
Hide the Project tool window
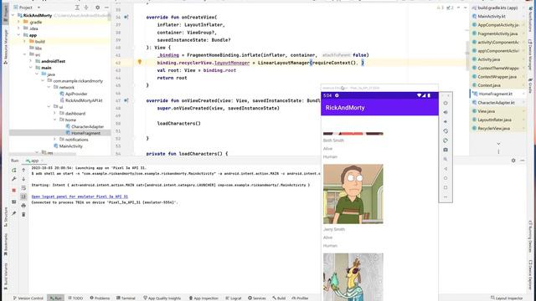tap(106, 8)
